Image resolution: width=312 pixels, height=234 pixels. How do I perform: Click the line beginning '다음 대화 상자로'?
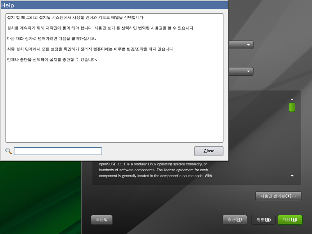coord(51,39)
